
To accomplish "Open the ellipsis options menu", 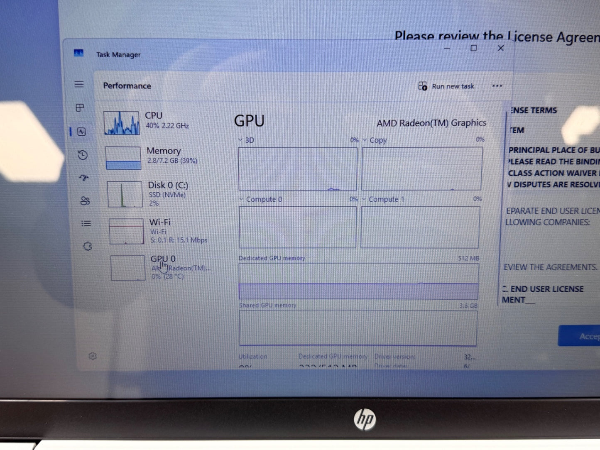I will (x=497, y=86).
